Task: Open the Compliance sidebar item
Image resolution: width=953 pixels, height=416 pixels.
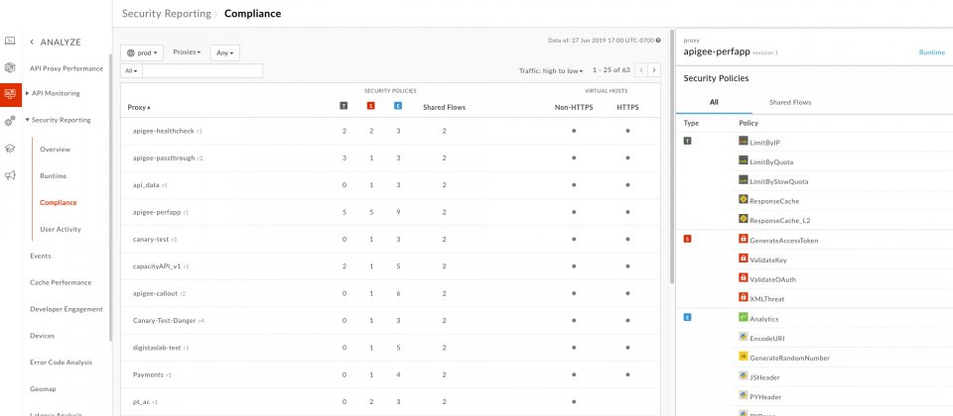Action: tap(59, 202)
